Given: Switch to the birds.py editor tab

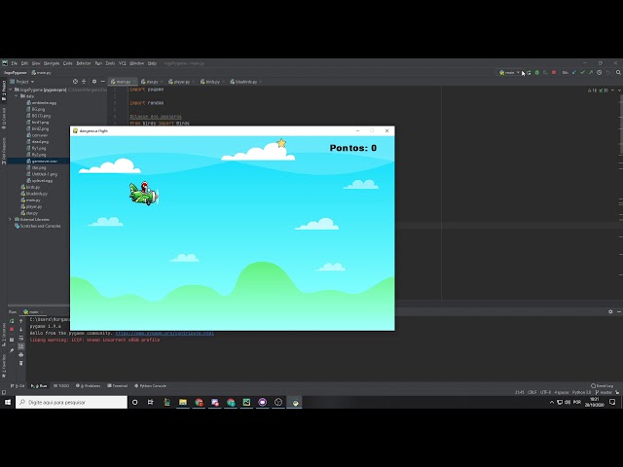Looking at the screenshot, I should pos(212,82).
